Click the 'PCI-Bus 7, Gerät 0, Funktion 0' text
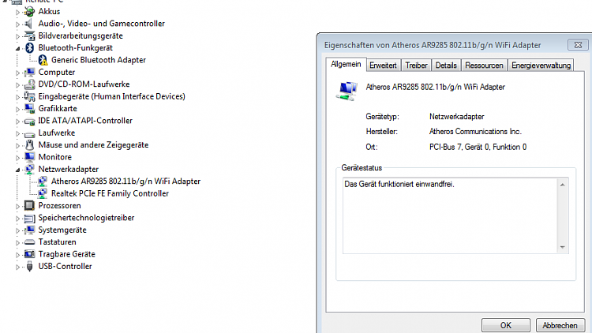 coord(478,148)
